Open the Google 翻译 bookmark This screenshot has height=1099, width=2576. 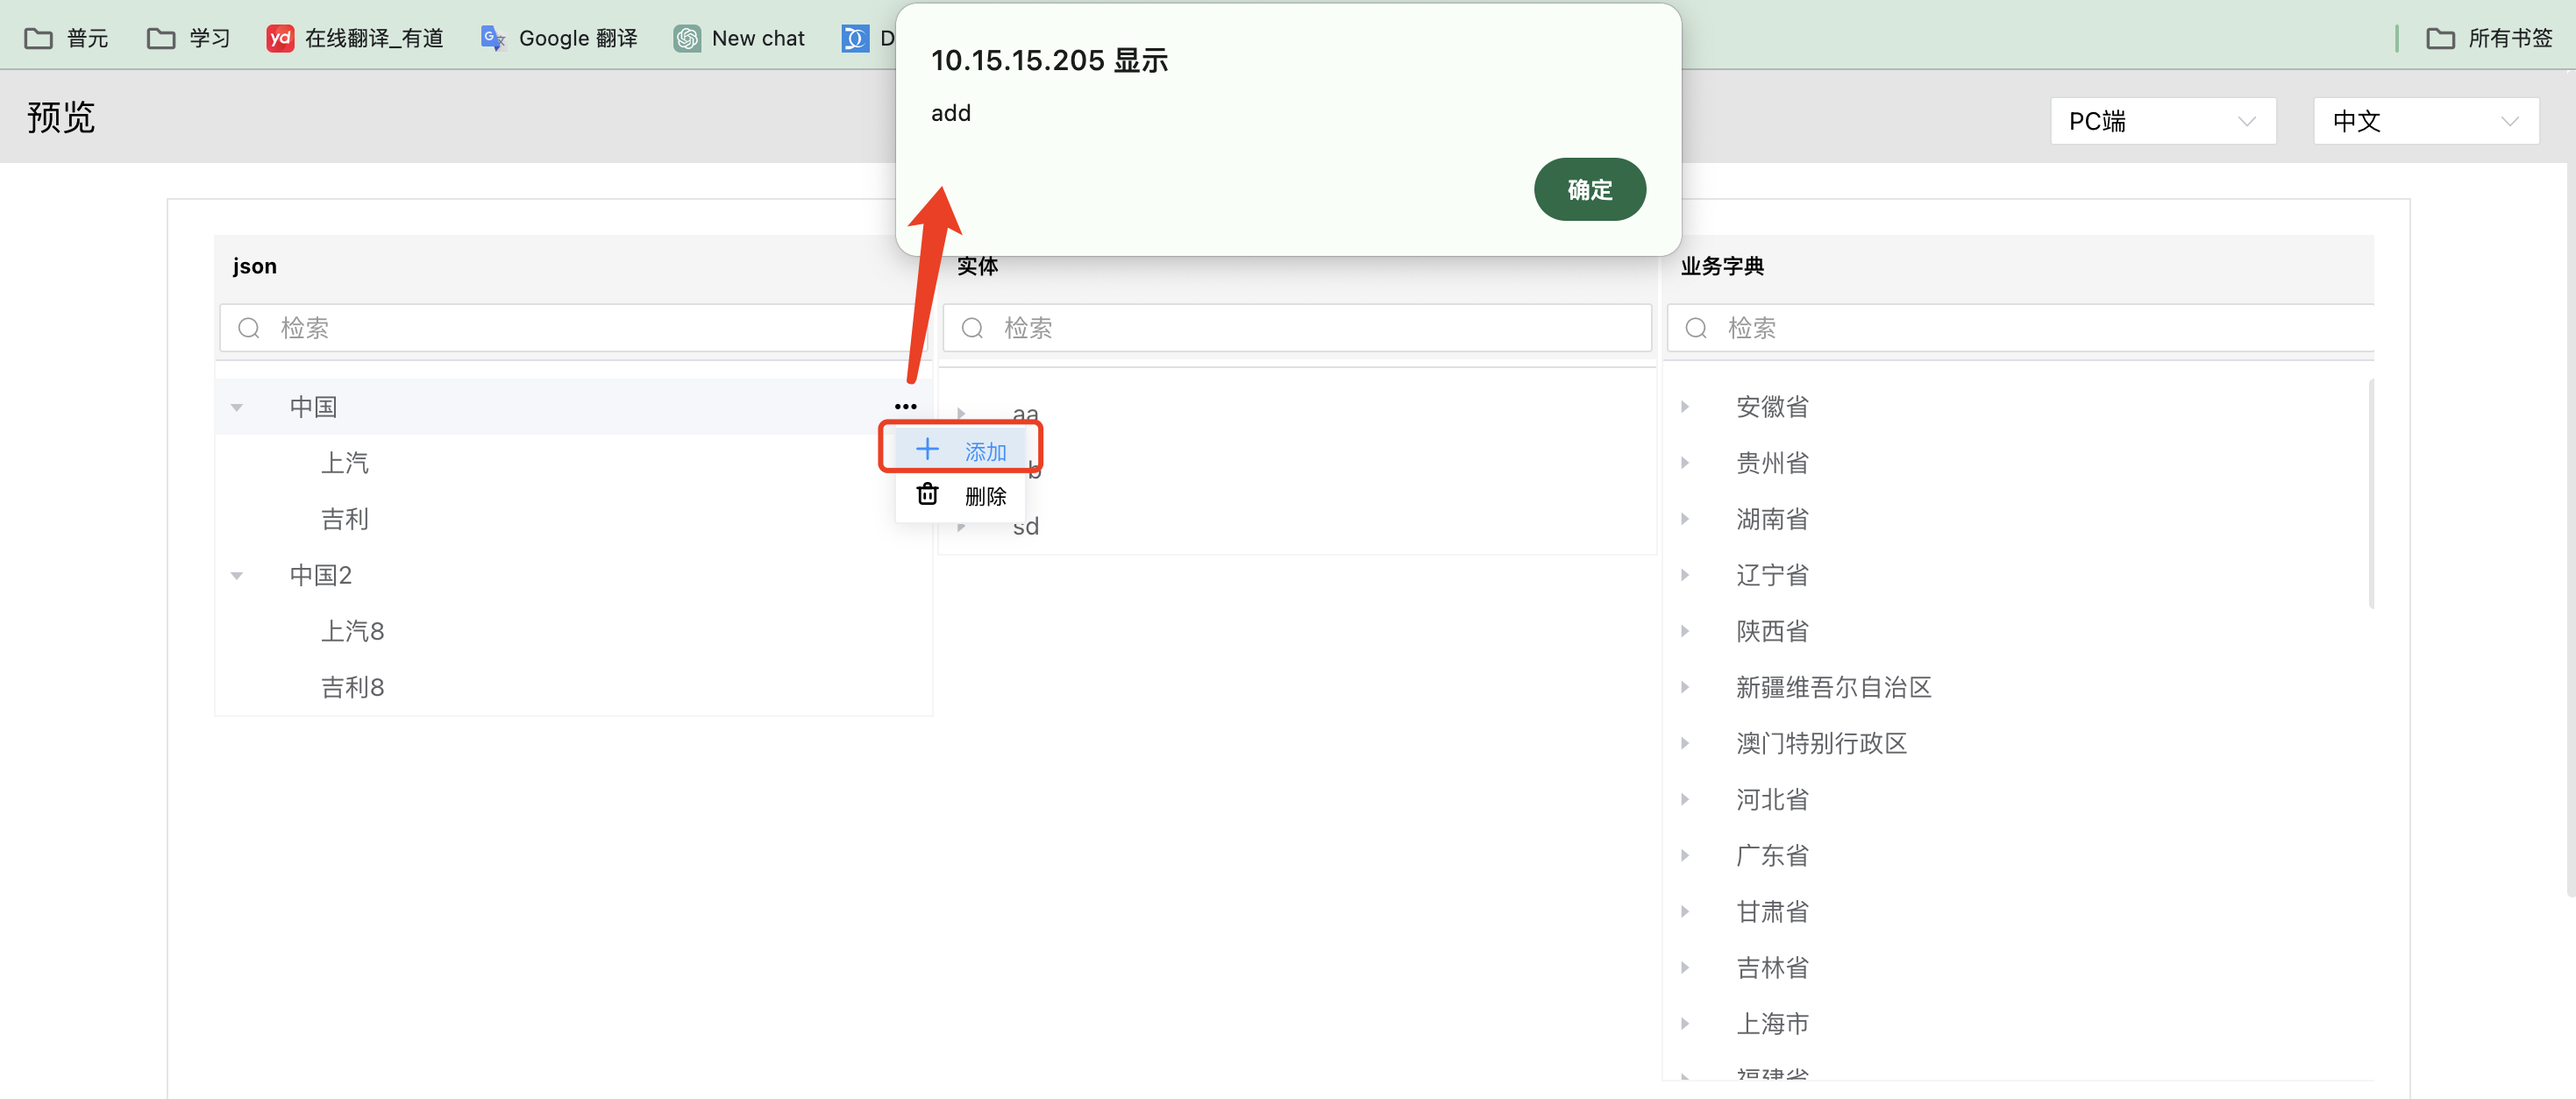[x=559, y=38]
